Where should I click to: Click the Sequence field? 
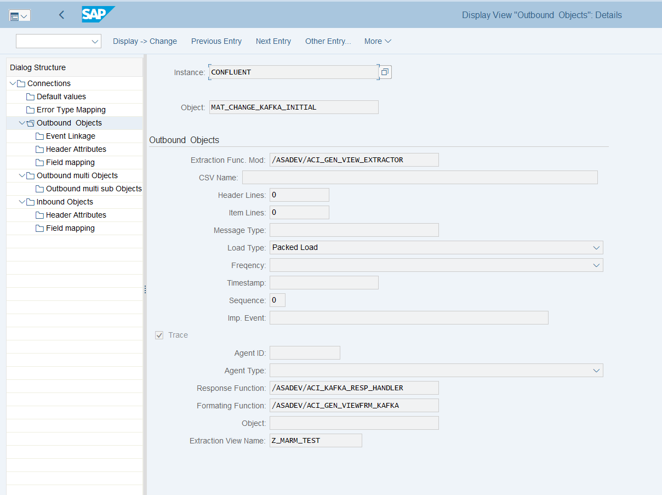point(277,300)
